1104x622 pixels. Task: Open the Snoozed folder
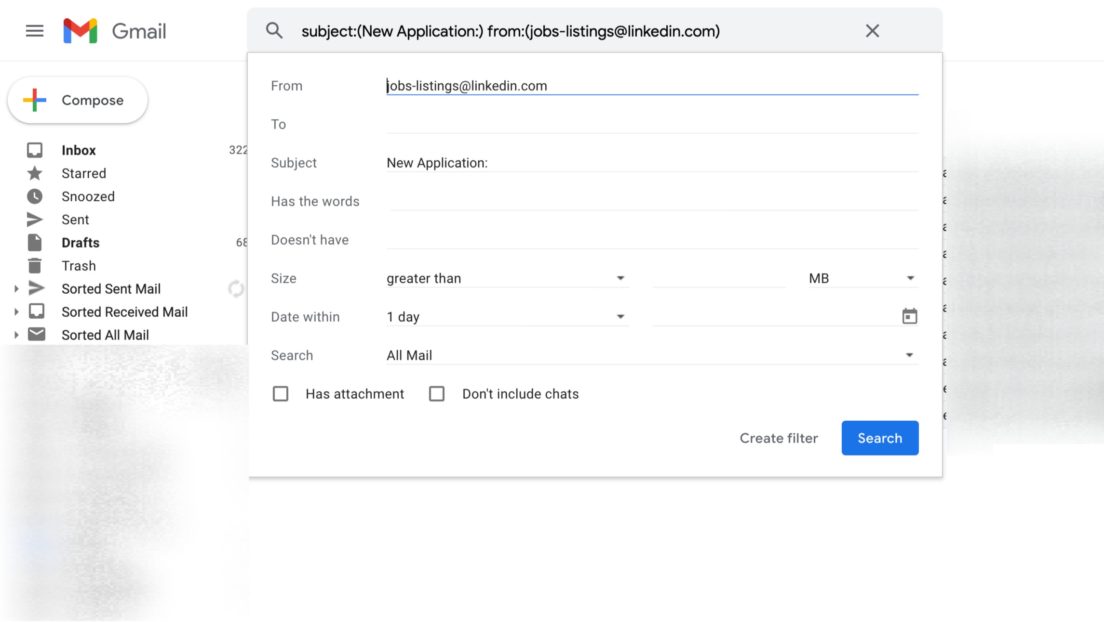(88, 196)
